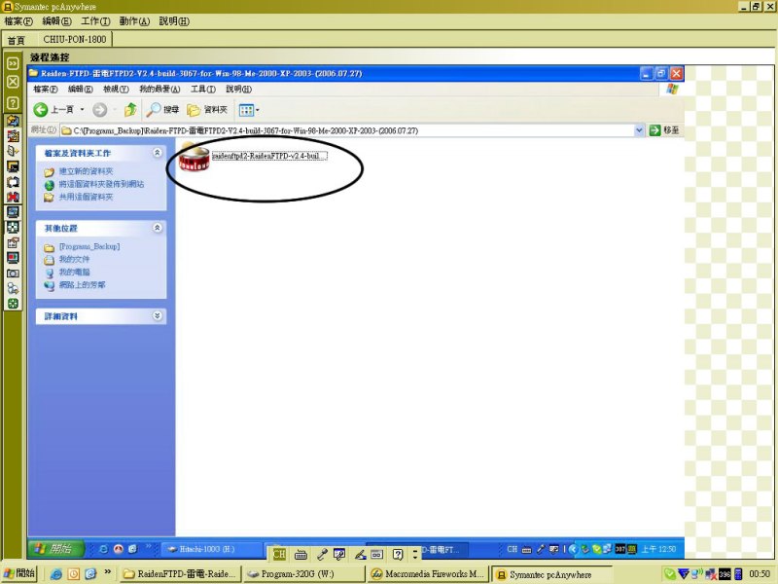The height and width of the screenshot is (584, 778).
Task: Open the Search (搜尋) toolbar button
Action: tap(162, 110)
